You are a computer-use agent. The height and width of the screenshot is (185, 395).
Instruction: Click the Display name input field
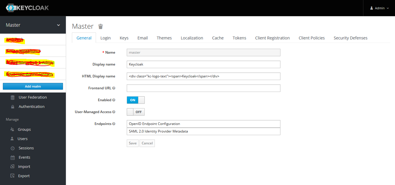tap(204, 64)
